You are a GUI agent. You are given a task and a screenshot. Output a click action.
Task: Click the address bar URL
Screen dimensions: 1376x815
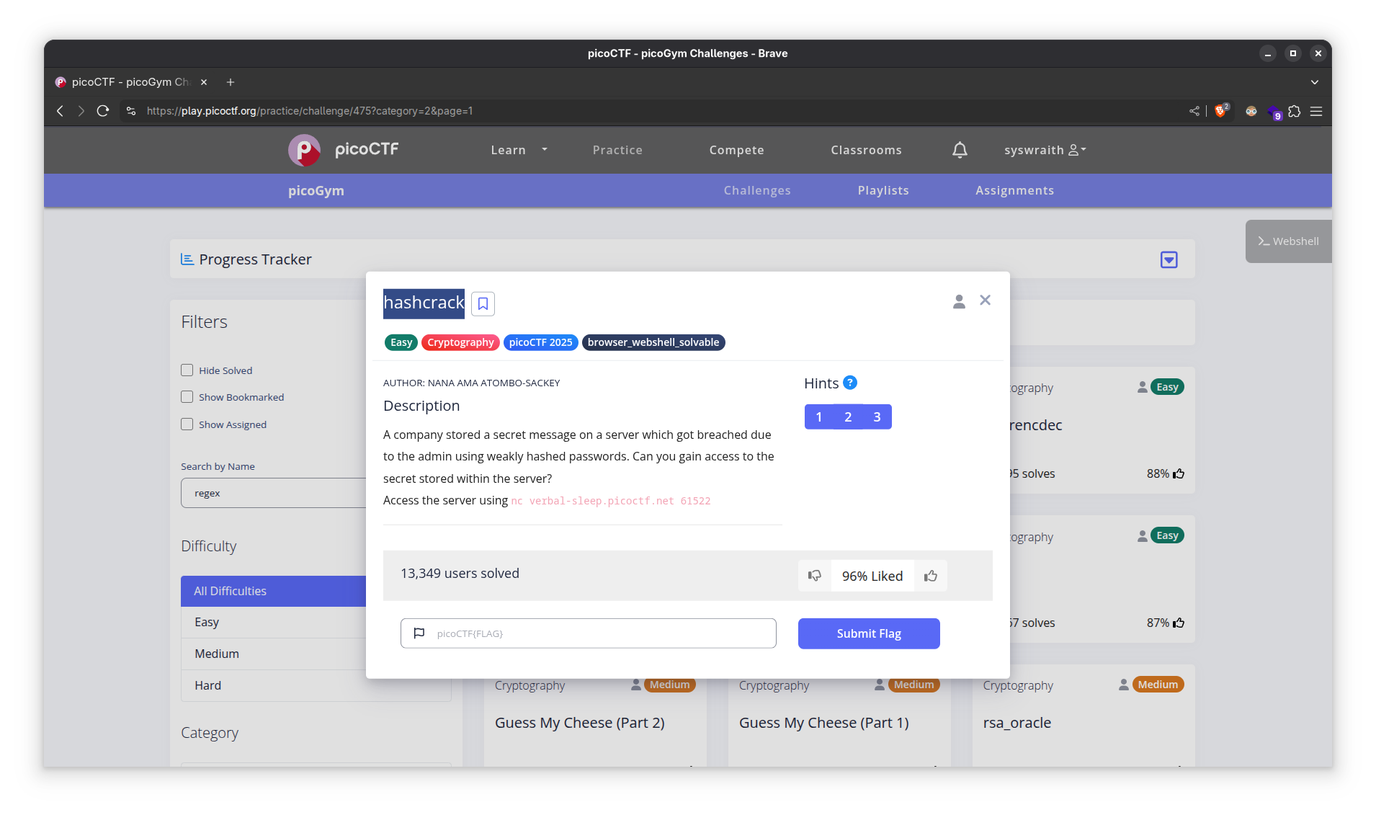click(310, 111)
